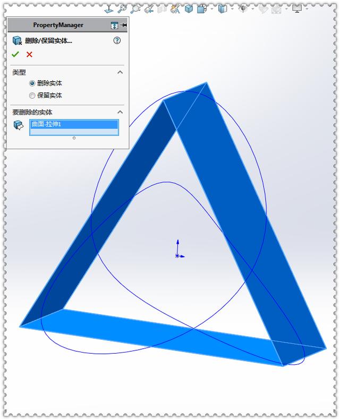Open the monitor icon dropdown arrow

[307, 9]
